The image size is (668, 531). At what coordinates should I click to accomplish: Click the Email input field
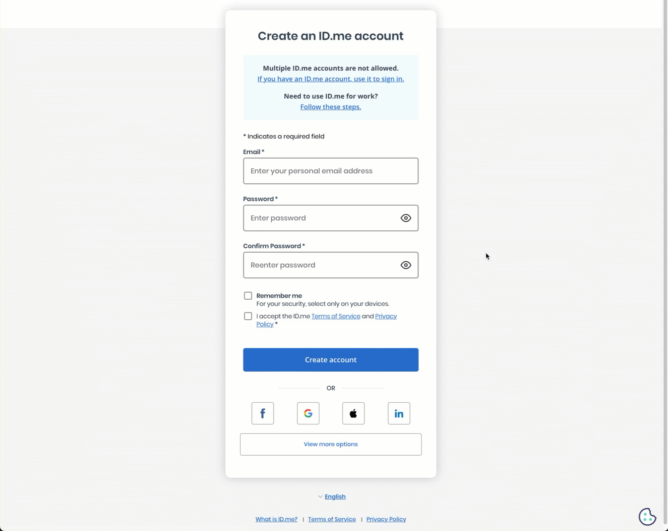click(x=330, y=171)
